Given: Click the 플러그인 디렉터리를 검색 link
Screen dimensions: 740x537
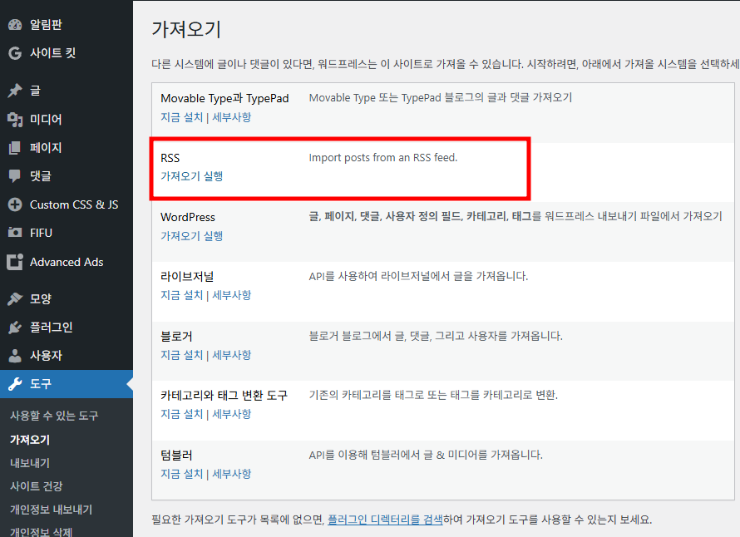Looking at the screenshot, I should click(385, 520).
